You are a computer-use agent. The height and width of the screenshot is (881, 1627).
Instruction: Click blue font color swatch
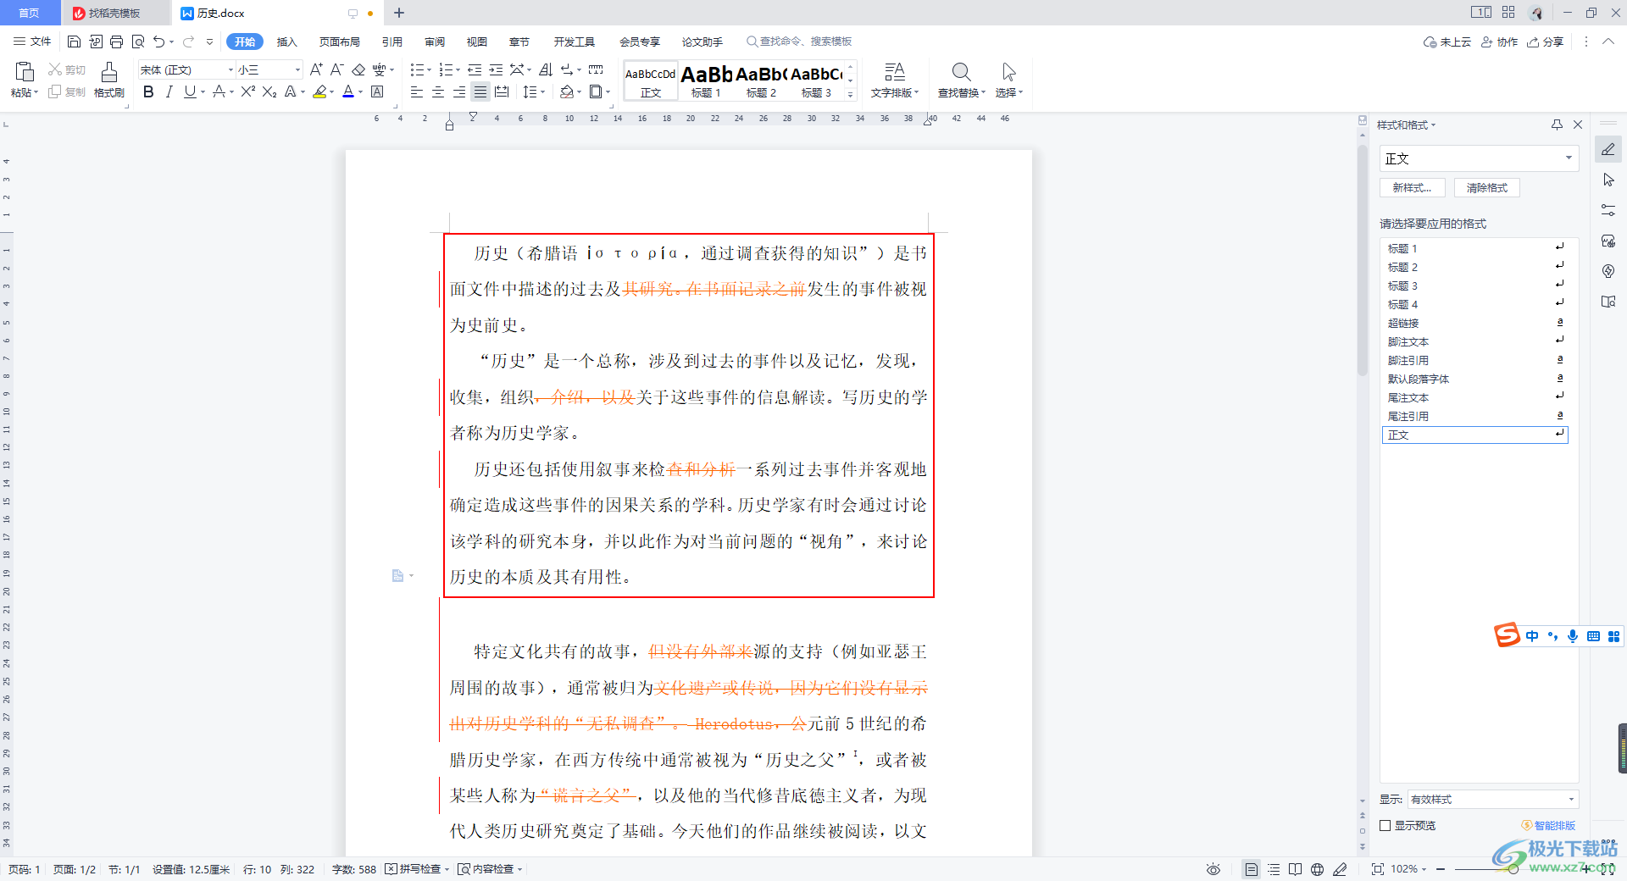click(348, 91)
